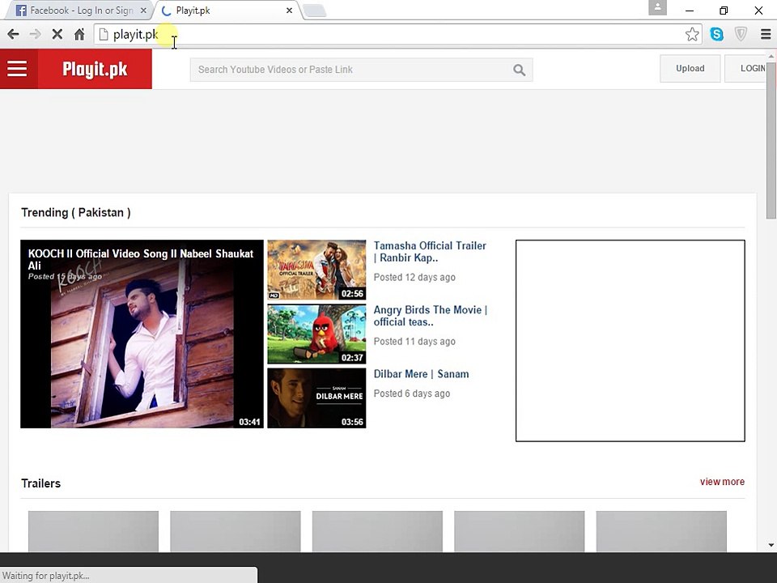Open the browser home page icon
777x583 pixels.
pyautogui.click(x=79, y=34)
